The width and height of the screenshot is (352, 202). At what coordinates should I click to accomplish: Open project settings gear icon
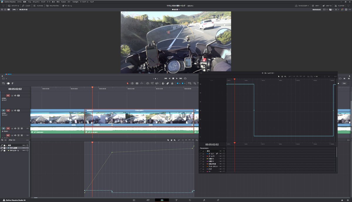coord(347,200)
